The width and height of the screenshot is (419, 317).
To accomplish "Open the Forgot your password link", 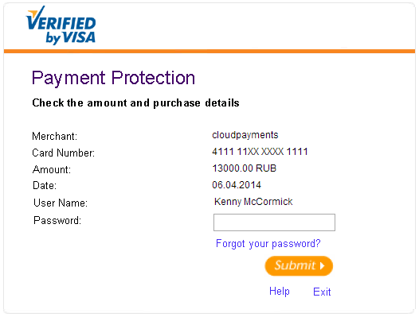I will coord(268,244).
